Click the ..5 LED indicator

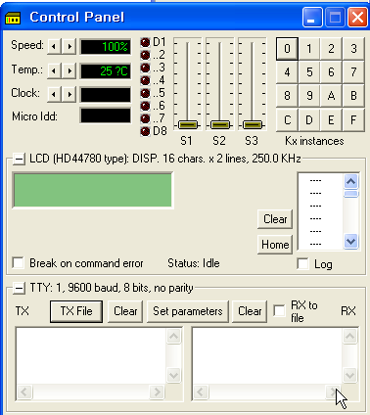tap(145, 93)
